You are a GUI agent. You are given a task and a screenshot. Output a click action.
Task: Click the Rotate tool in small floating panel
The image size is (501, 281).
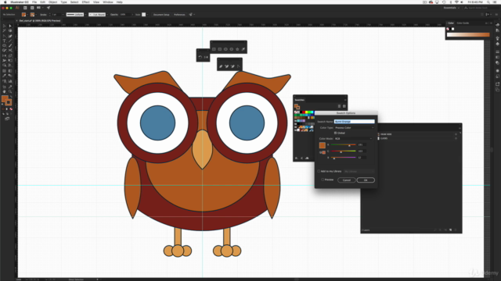[200, 57]
